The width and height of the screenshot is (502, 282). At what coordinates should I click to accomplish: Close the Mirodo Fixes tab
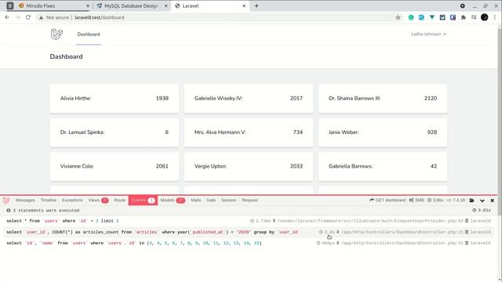click(x=88, y=5)
